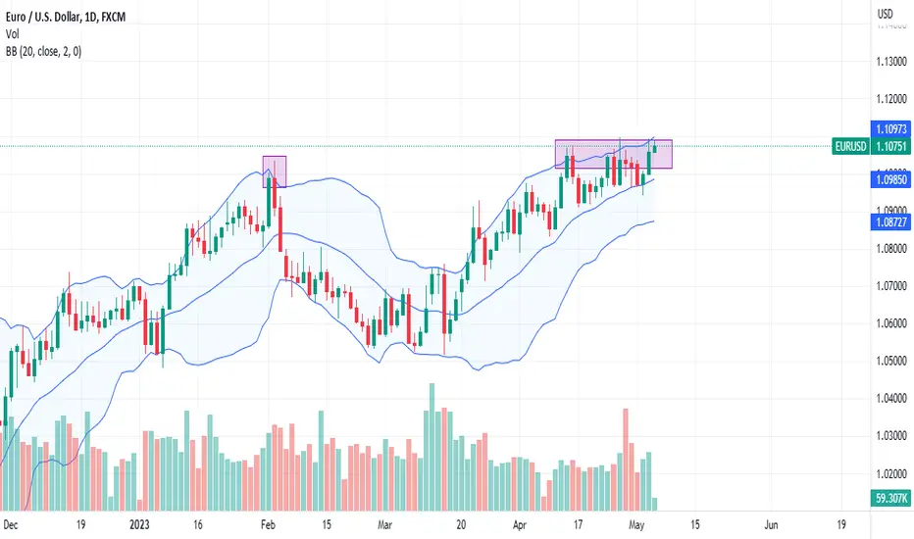Click the 1.13000 level on price scale
The width and height of the screenshot is (914, 539).
[891, 61]
